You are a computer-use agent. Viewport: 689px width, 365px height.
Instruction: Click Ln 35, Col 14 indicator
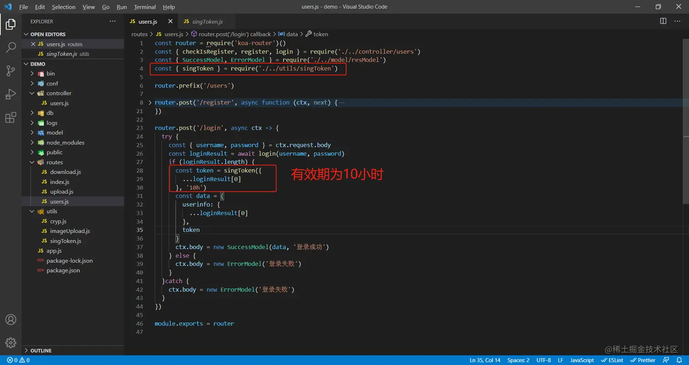coord(485,360)
